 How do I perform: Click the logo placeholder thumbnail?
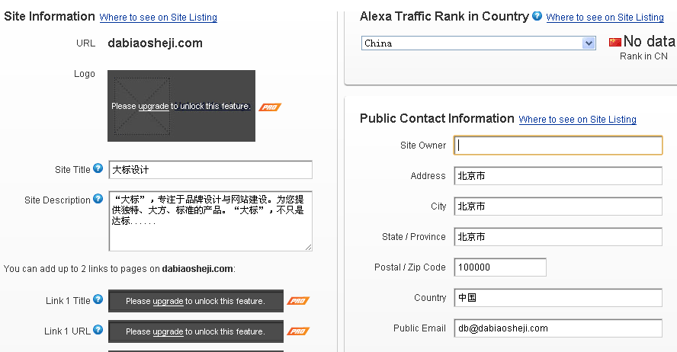tap(142, 106)
